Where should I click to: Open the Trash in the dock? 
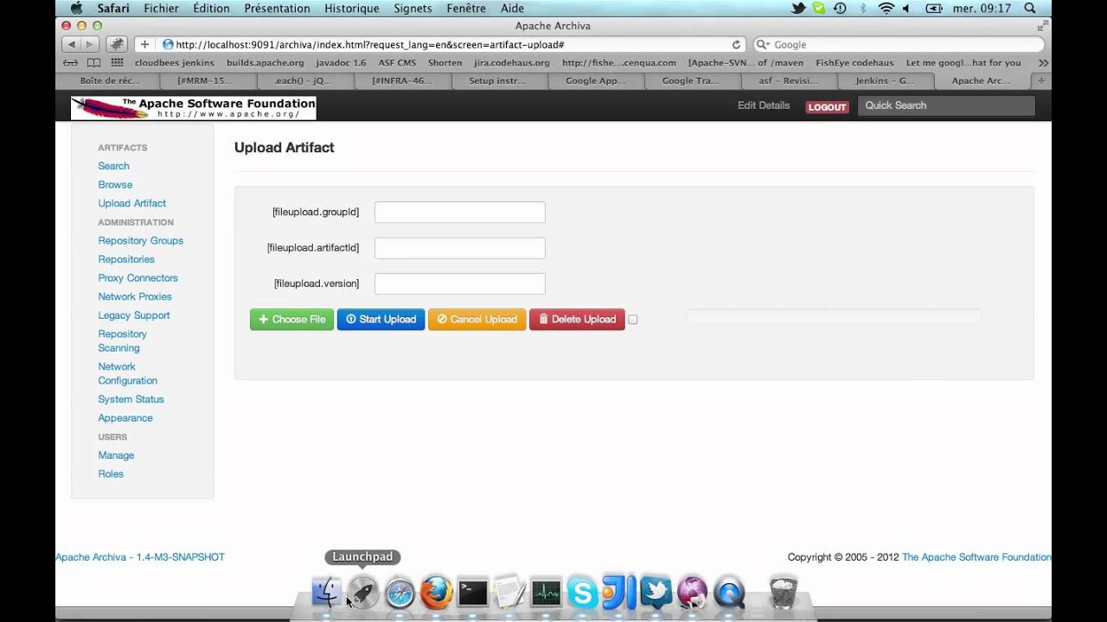coord(783,593)
